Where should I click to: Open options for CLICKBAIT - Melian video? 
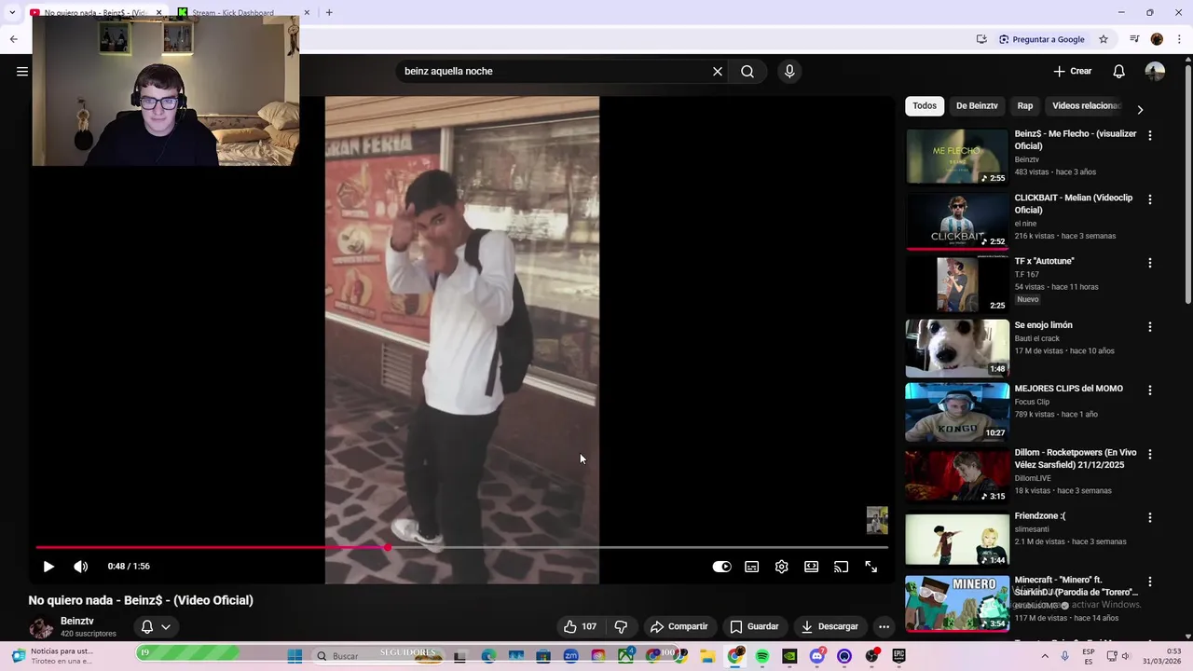click(1149, 199)
